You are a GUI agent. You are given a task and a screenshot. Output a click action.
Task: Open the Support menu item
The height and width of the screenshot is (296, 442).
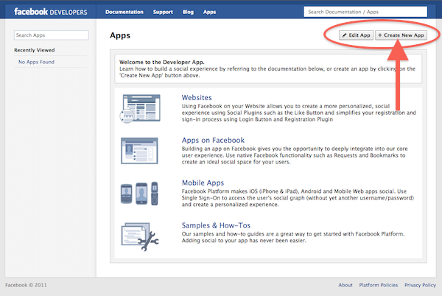pyautogui.click(x=163, y=12)
